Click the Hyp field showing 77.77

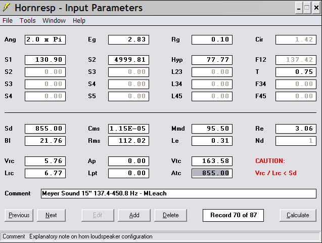(x=212, y=60)
